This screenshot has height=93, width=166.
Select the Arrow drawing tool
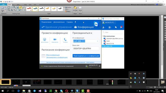[x=15, y=7]
